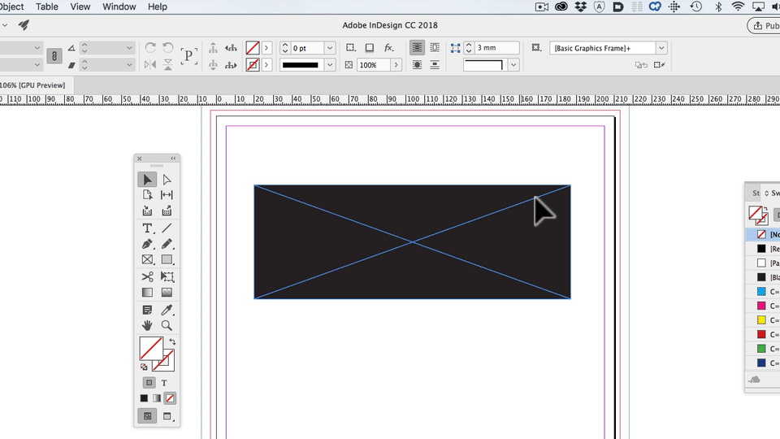780x439 pixels.
Task: Pick the Content Collector tool
Action: pos(147,211)
